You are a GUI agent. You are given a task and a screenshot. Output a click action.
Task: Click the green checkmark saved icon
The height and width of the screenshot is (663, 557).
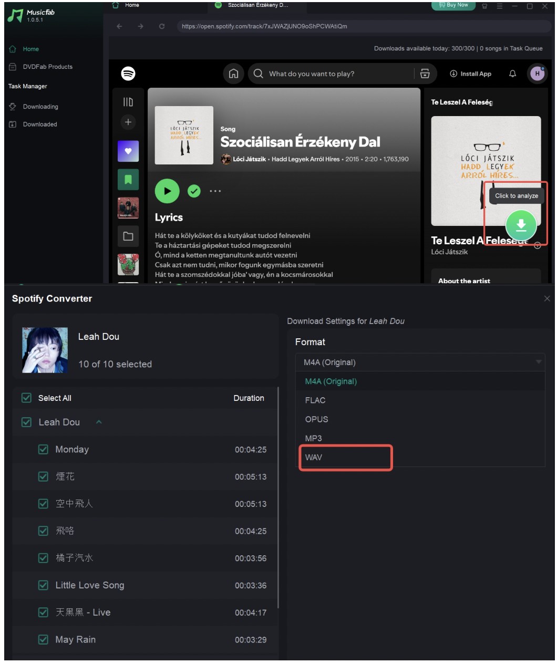point(194,191)
